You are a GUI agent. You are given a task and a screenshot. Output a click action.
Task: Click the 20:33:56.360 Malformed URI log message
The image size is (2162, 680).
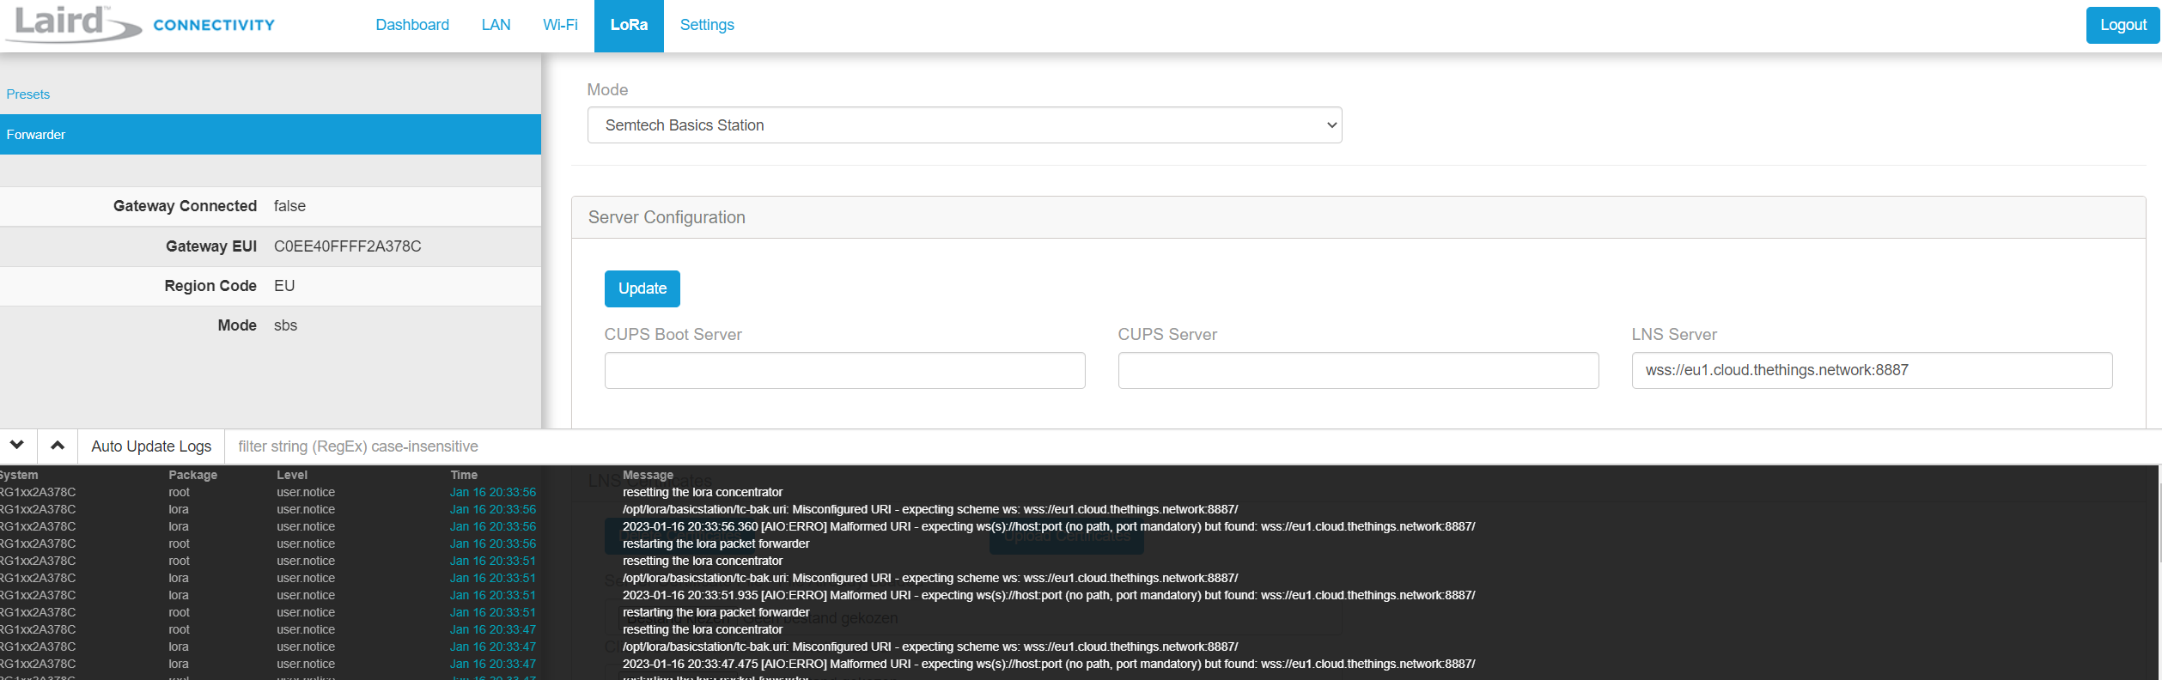[x=1049, y=526]
